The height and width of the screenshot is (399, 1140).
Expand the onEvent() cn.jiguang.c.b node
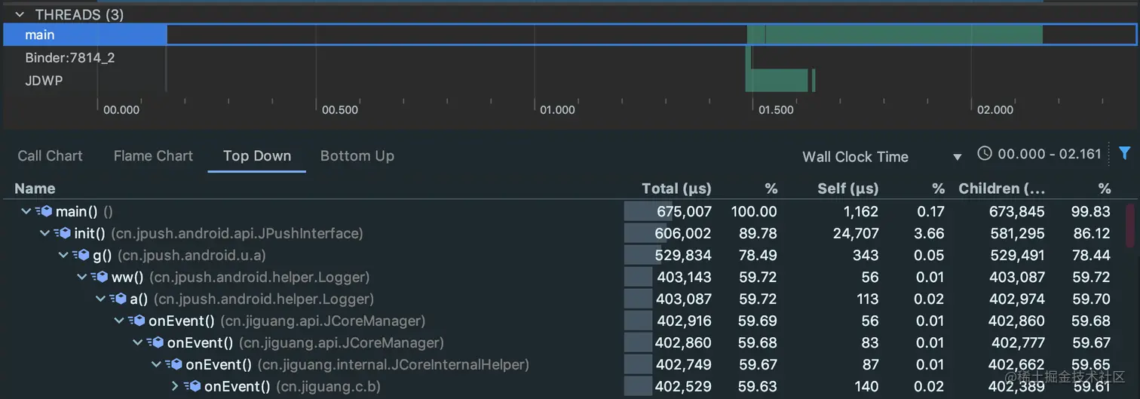click(175, 387)
